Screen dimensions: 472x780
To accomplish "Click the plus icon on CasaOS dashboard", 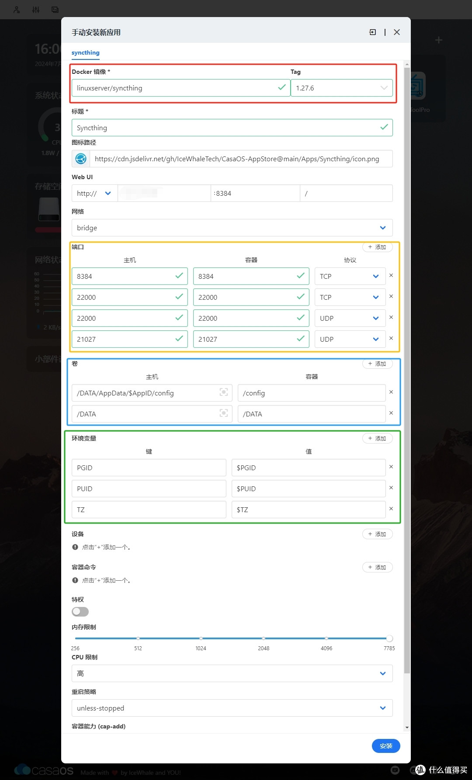I will click(x=439, y=40).
